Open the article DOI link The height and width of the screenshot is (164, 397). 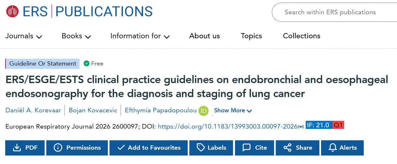(228, 126)
